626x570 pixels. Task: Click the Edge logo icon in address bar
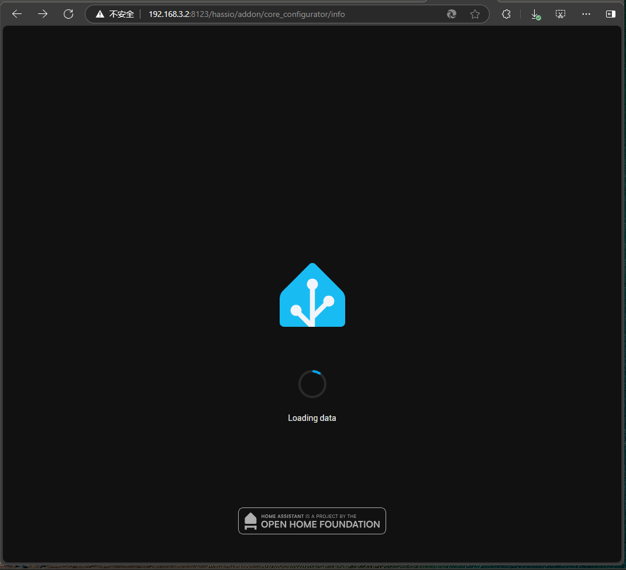(452, 14)
